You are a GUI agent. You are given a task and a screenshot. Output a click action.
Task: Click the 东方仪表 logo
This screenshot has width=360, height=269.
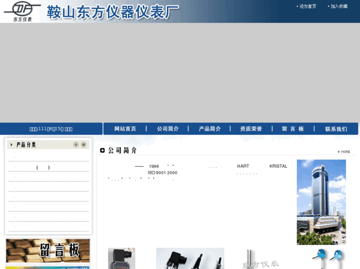(x=22, y=11)
